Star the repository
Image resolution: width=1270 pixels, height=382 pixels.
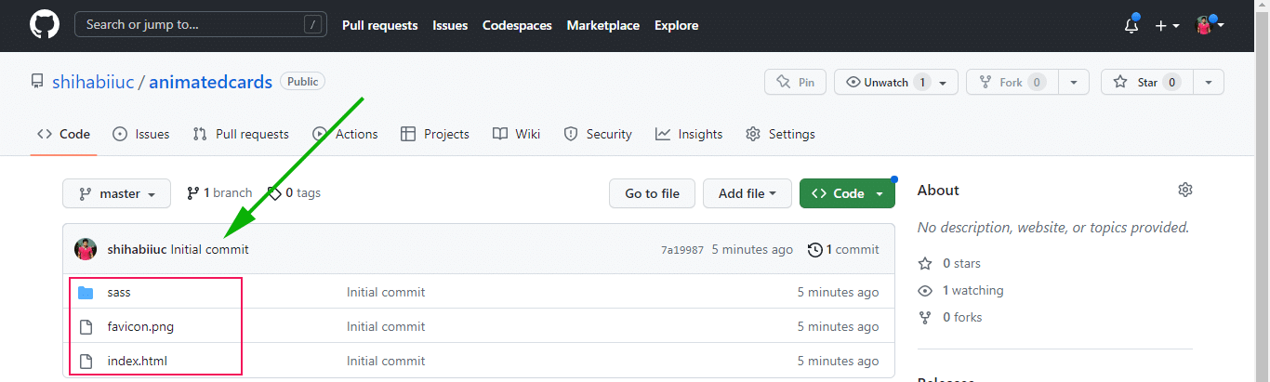tap(1147, 82)
